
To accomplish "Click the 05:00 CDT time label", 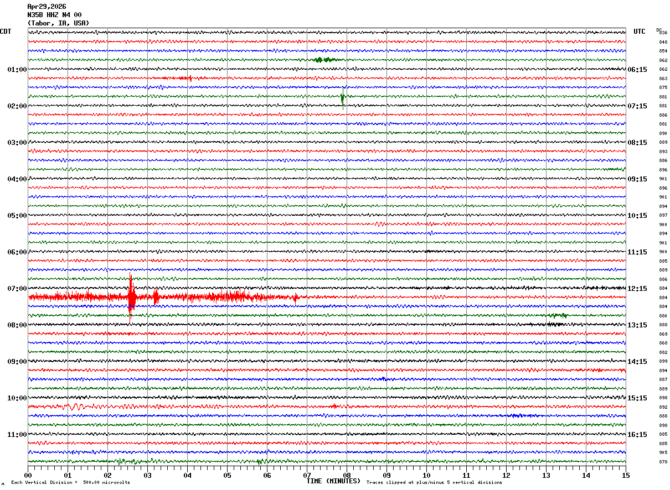I will point(17,216).
